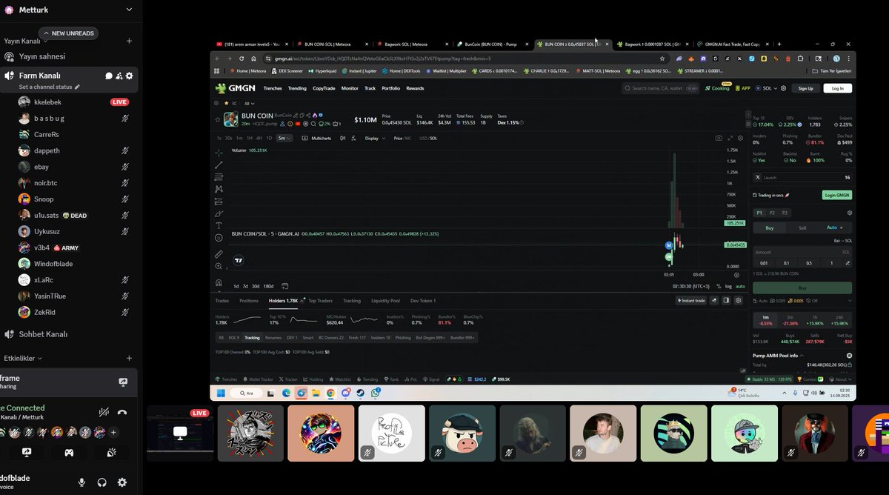
Task: Select the chart magnet tool
Action: 219,282
